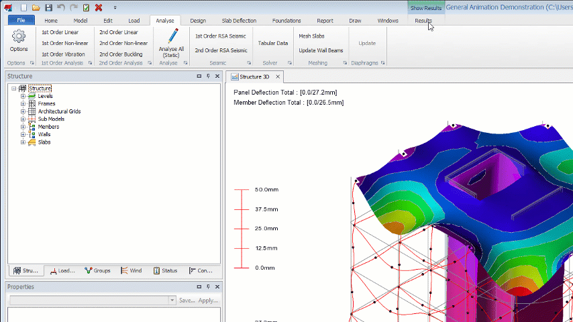Run Analyse All (Static) pencil icon
573x322 pixels.
(172, 37)
